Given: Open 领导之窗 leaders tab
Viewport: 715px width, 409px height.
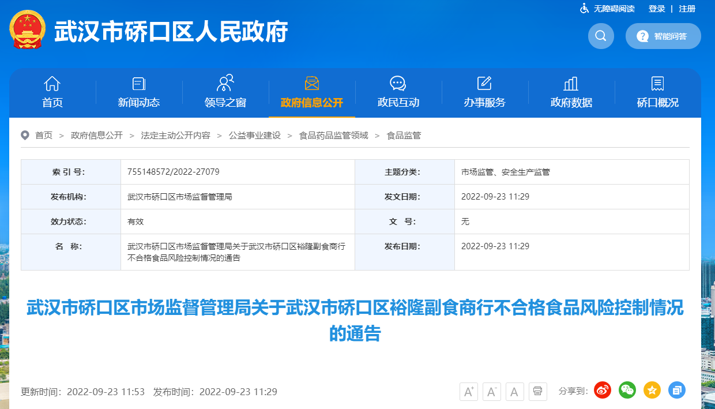Looking at the screenshot, I should point(225,92).
